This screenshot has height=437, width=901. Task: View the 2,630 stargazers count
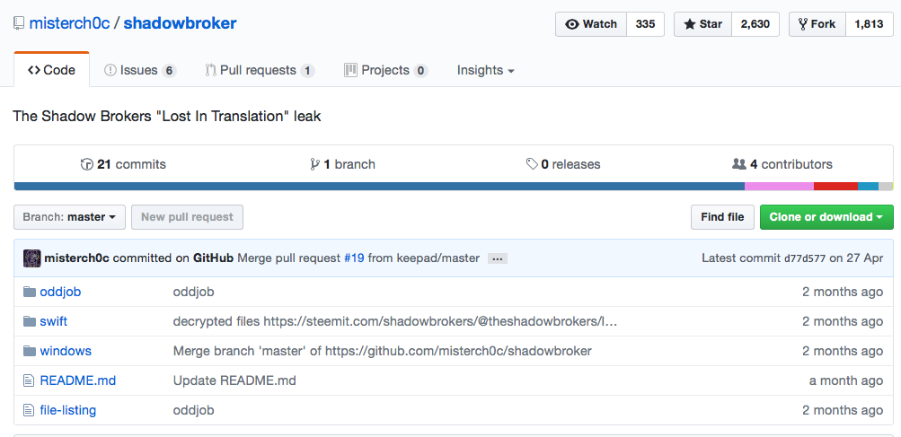755,24
